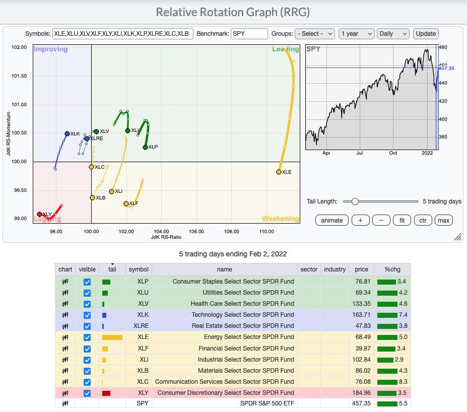Screen dimensions: 467x412
Task: Click the XLE yellow tail swatch
Action: [x=112, y=337]
